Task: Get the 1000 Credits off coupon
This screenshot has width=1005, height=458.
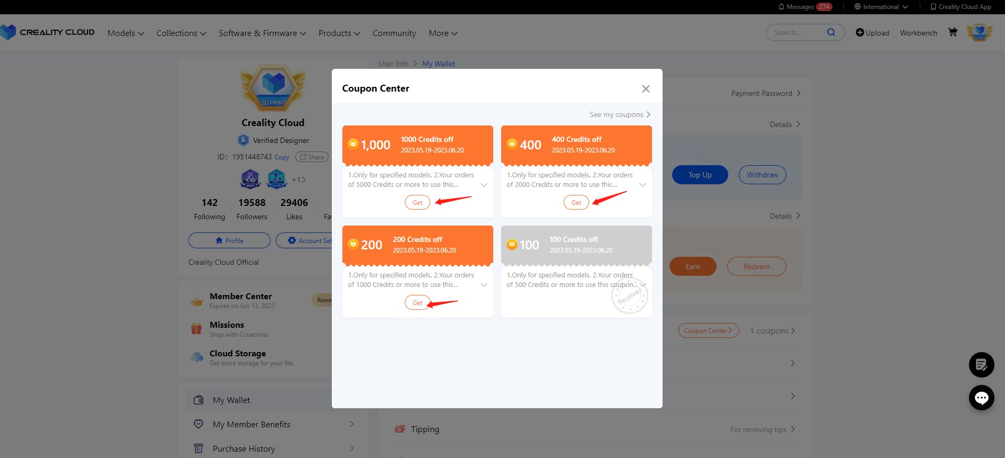Action: (x=418, y=202)
